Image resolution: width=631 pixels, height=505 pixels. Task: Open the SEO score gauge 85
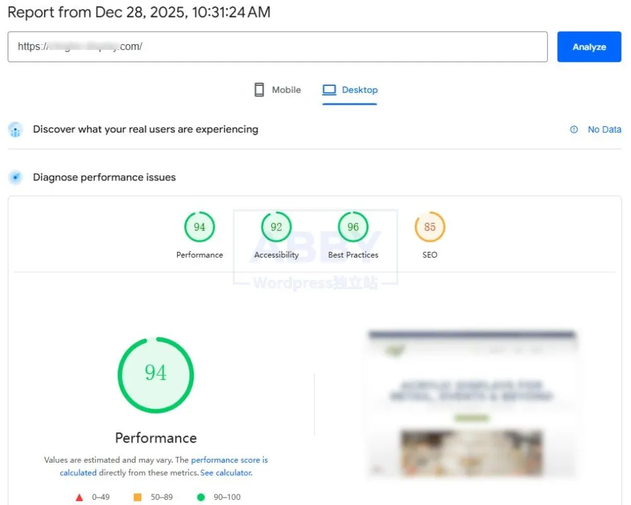point(430,227)
